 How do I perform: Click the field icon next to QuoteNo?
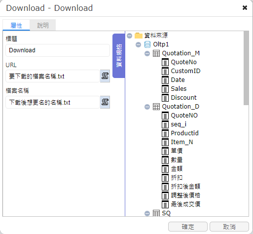tap(165, 62)
